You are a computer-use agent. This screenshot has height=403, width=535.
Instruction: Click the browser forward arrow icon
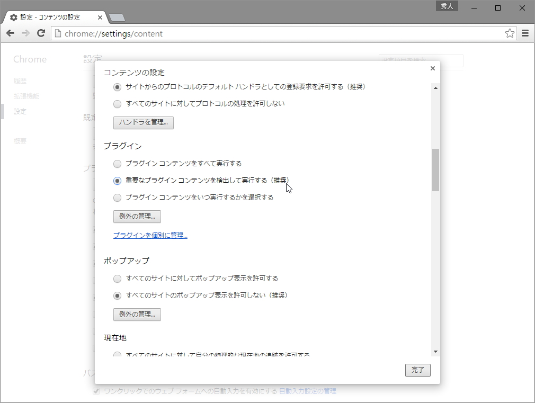[x=25, y=33]
